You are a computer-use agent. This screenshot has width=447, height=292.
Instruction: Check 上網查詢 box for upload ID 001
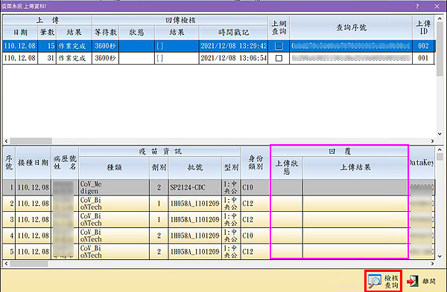[x=279, y=58]
